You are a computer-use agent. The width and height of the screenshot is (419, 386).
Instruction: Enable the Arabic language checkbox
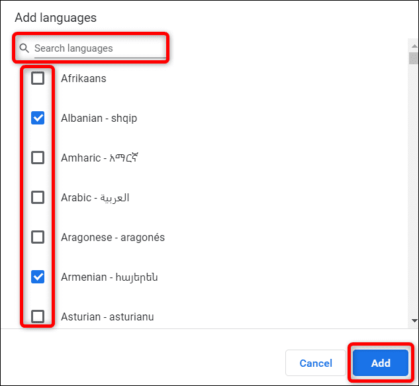[38, 197]
